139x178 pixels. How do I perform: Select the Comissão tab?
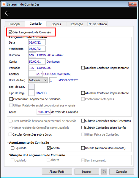36,24
